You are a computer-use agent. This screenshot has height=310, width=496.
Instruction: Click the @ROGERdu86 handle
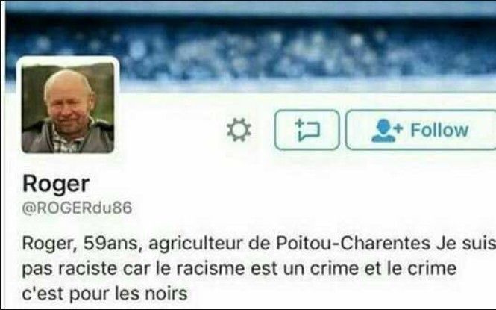click(x=77, y=208)
